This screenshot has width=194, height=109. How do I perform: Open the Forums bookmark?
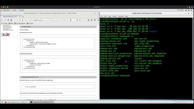point(30,23)
